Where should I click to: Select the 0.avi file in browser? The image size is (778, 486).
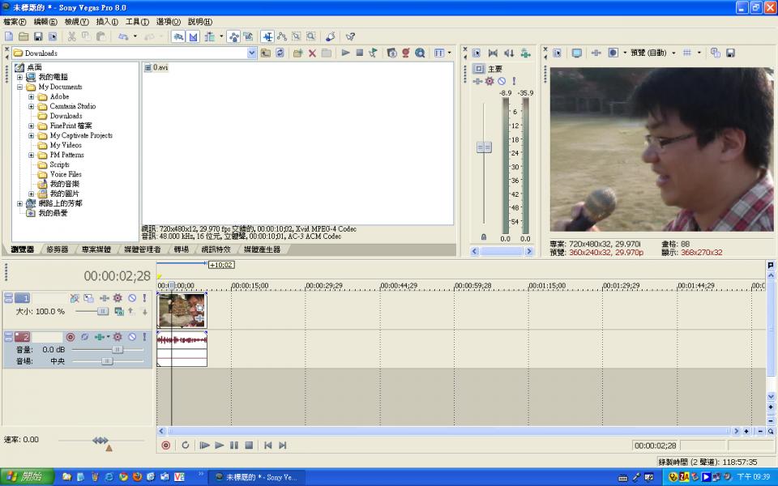160,67
